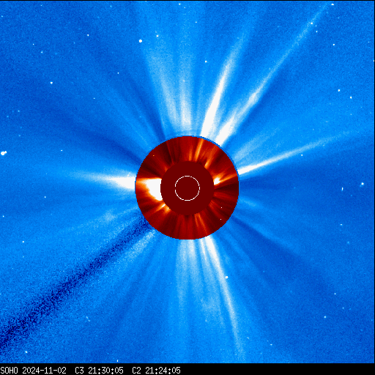Click the large bright object at far left edge
The width and height of the screenshot is (375, 375).
4,153
